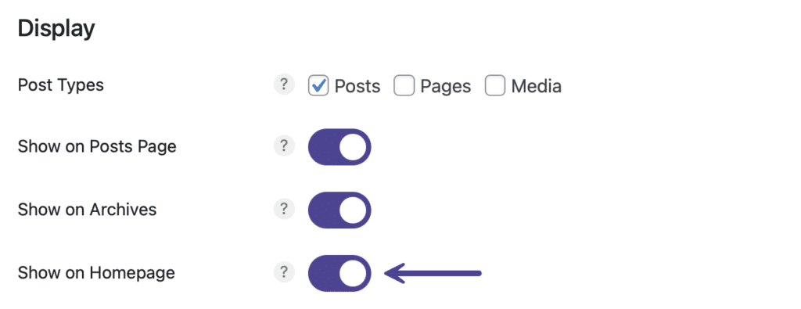Tick the Media checkbox
801x309 pixels.
point(495,86)
